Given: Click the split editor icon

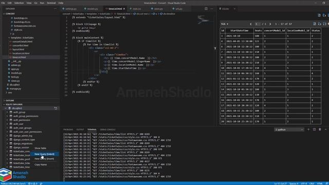Looking at the screenshot, I should click(x=206, y=9).
